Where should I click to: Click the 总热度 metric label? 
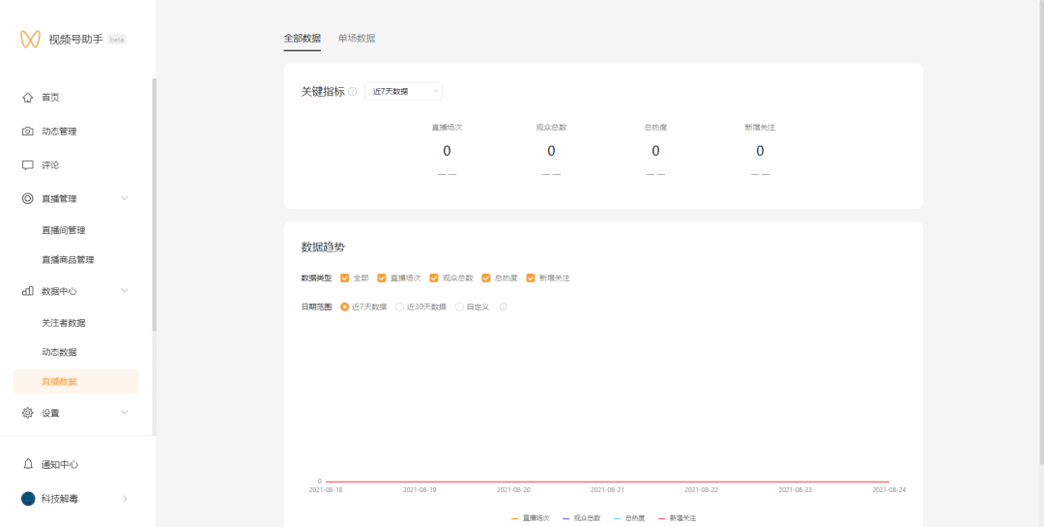pos(655,128)
